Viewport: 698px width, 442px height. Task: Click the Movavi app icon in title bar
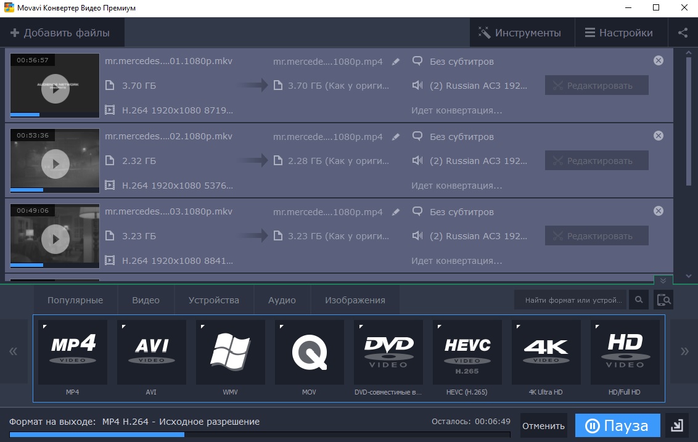point(9,7)
